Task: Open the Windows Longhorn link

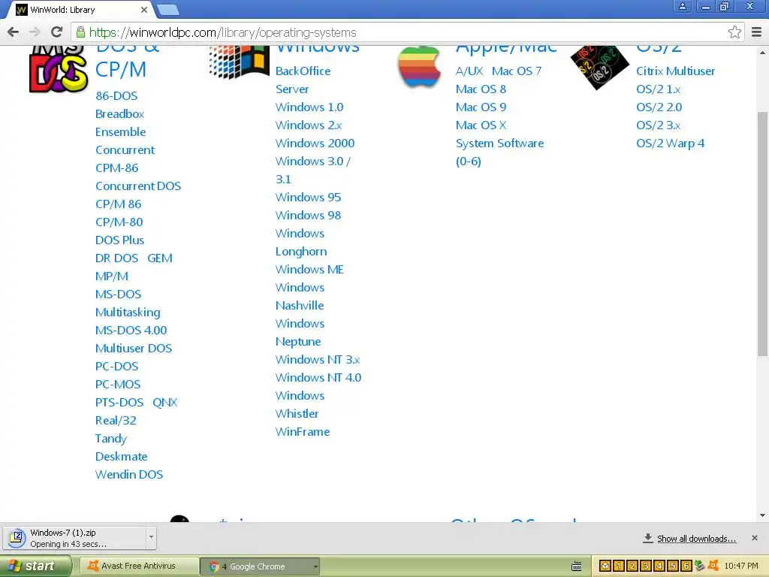Action: click(x=300, y=243)
